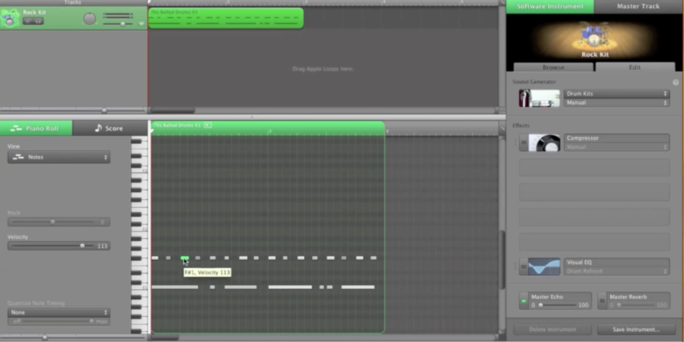684x342 pixels.
Task: Open the Visual EQ curve thumbnail
Action: [x=544, y=267]
